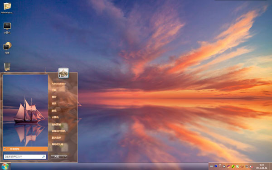This screenshot has height=170, width=272.
Task: Click the blue round tray icon
Action: pyautogui.click(x=216, y=166)
